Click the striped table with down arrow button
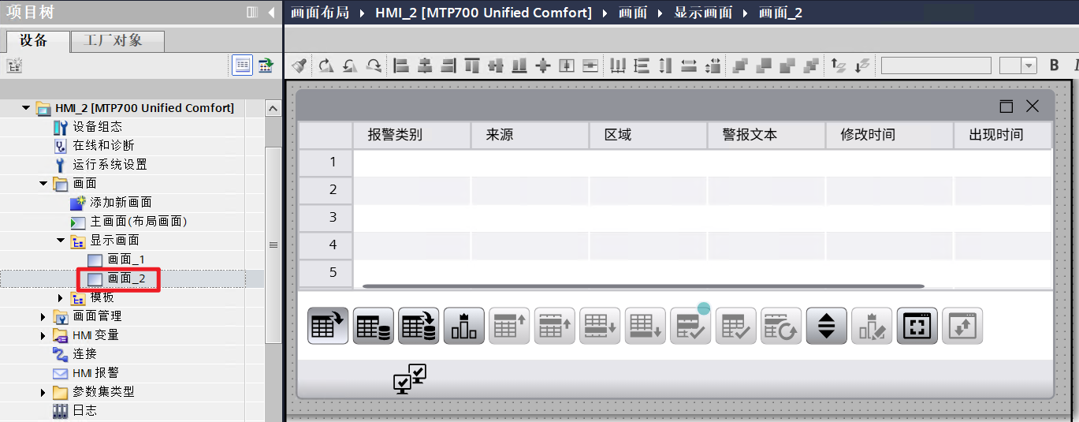This screenshot has height=422, width=1079. 600,326
